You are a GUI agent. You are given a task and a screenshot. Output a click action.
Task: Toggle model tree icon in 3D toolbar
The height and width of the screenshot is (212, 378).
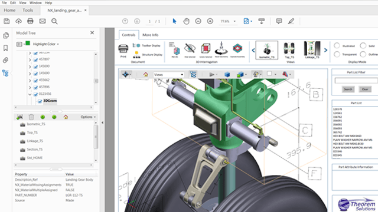(193, 75)
